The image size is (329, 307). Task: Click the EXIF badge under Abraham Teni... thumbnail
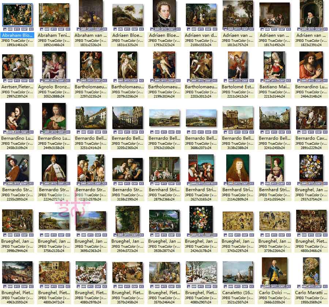pyautogui.click(x=61, y=29)
